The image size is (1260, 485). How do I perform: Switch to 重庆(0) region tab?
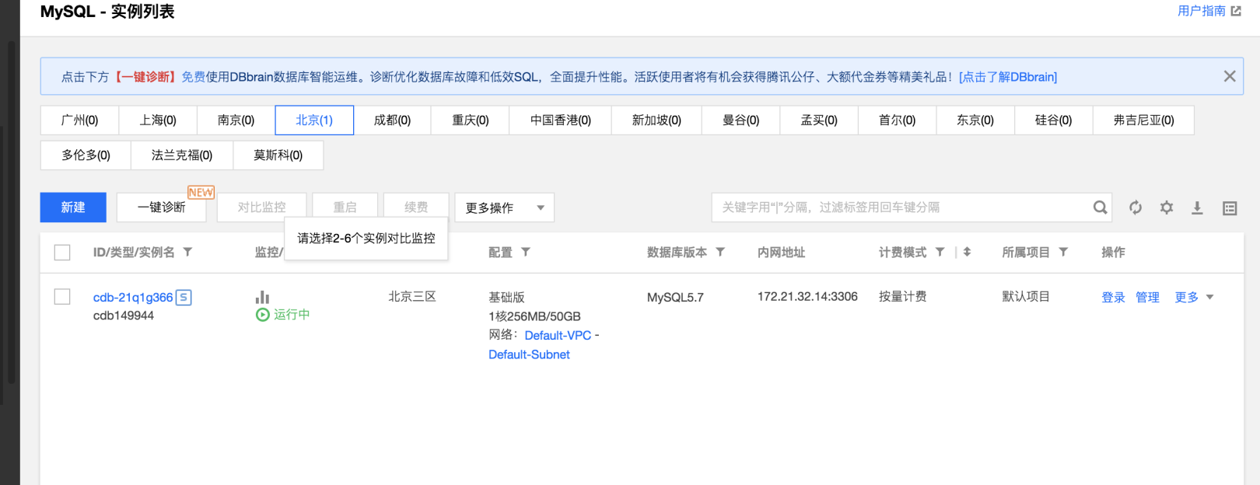pos(471,120)
